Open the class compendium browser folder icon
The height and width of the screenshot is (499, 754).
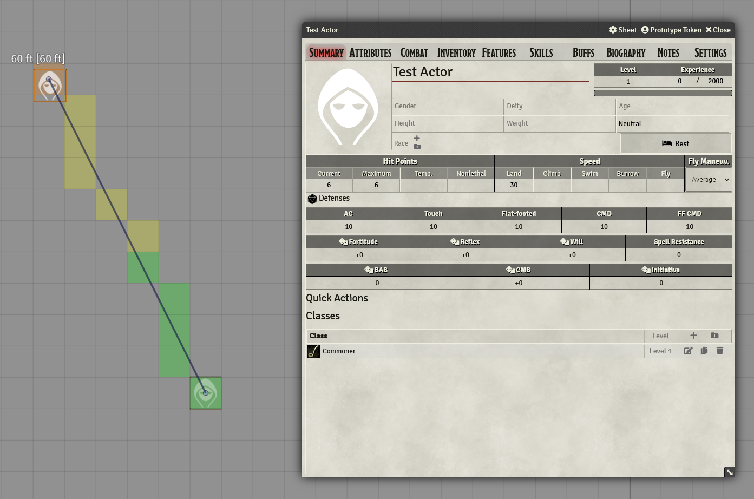click(x=714, y=336)
